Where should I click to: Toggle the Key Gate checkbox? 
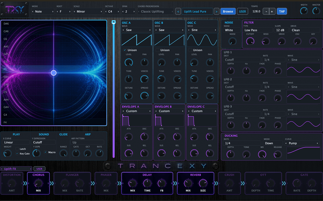tap(17, 154)
